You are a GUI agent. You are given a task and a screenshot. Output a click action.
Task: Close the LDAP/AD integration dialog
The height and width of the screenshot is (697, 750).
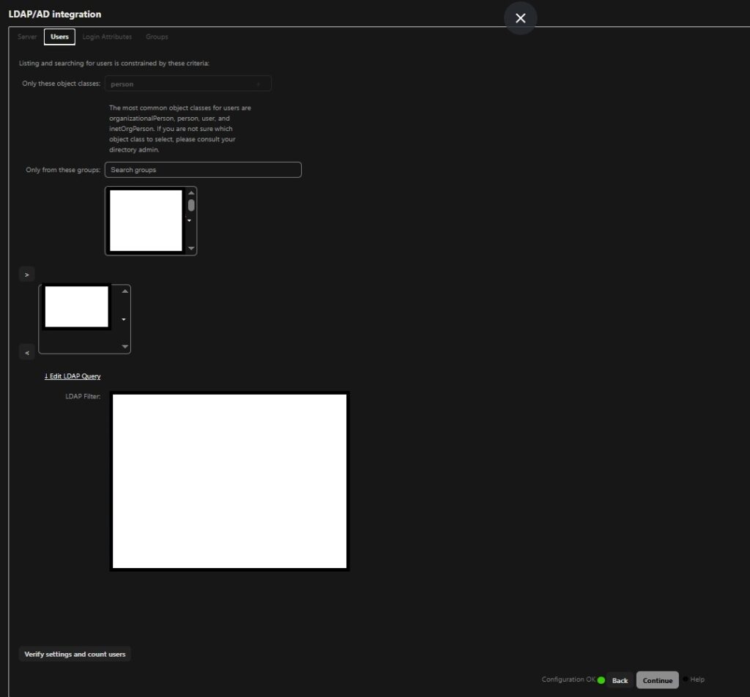coord(521,18)
